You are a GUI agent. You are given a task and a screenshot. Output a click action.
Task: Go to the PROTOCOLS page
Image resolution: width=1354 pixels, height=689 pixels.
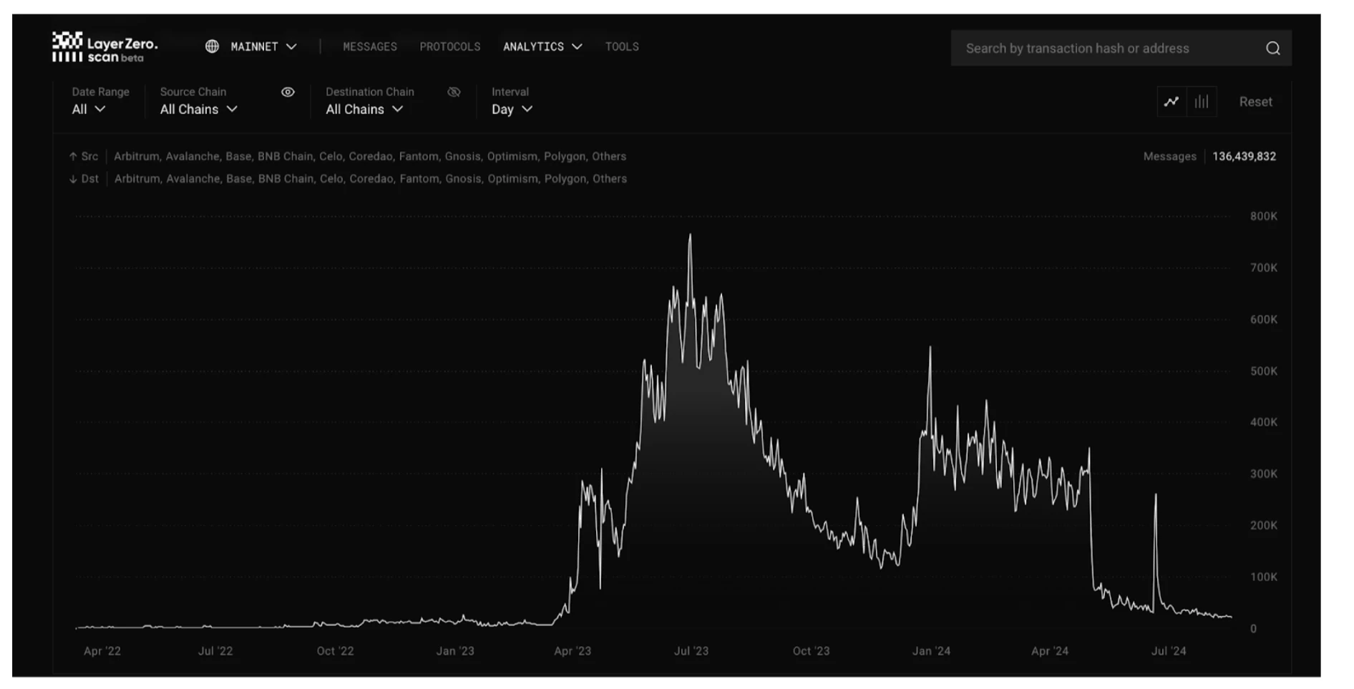point(449,47)
